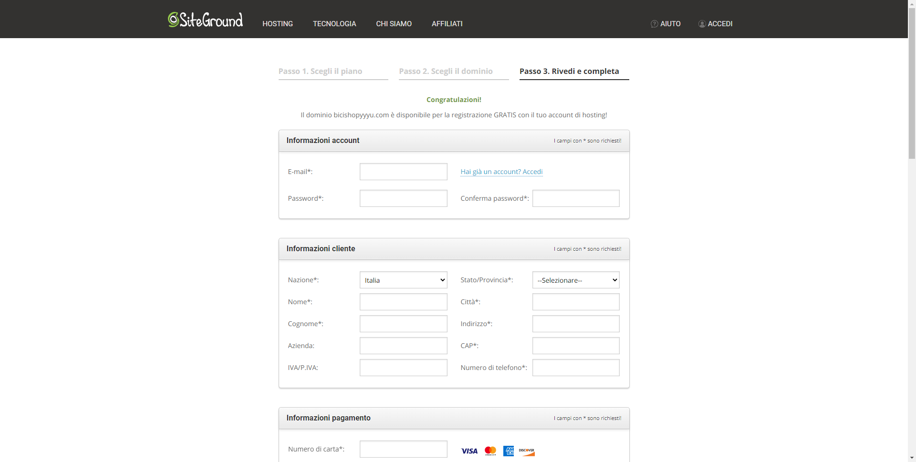This screenshot has height=462, width=916.
Task: Open the Nazione country dropdown
Action: pos(403,280)
